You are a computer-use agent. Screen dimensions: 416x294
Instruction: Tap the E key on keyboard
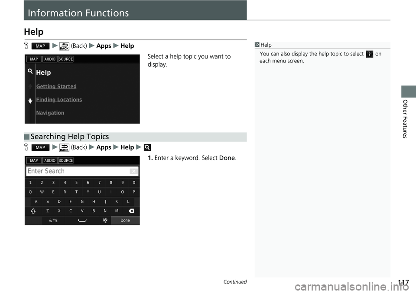[53, 192]
